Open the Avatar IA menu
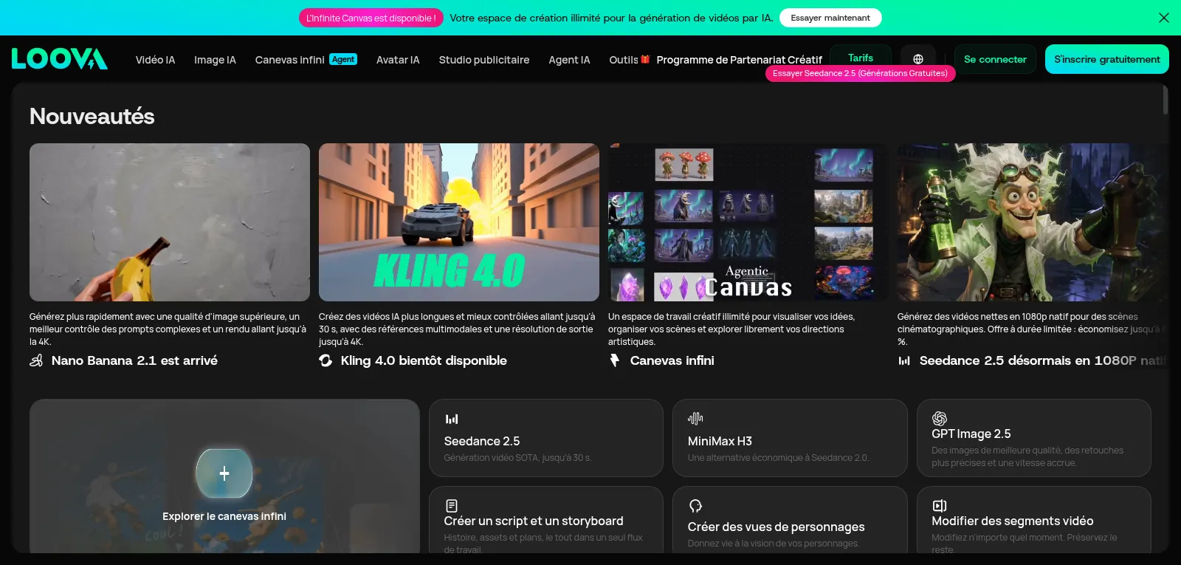This screenshot has height=565, width=1181. [x=398, y=60]
